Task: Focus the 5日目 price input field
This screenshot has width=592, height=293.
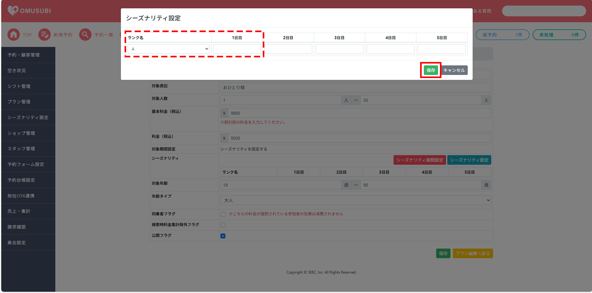Action: pos(441,49)
